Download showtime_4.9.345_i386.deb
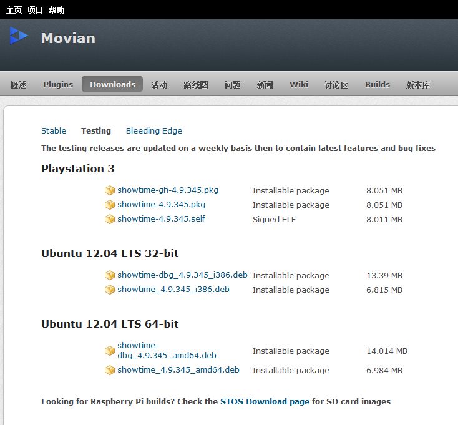 coord(173,289)
